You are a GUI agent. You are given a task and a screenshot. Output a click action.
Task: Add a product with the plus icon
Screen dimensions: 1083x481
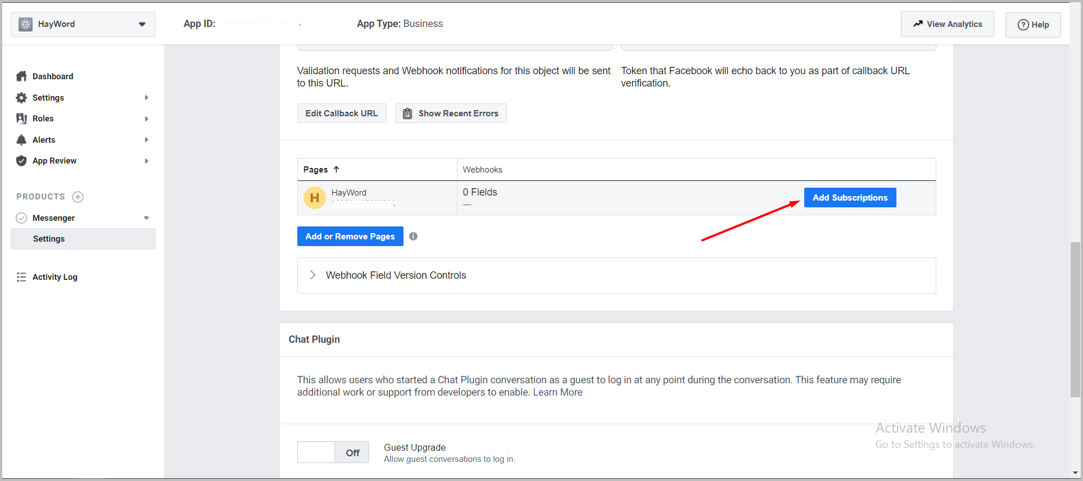pos(78,197)
